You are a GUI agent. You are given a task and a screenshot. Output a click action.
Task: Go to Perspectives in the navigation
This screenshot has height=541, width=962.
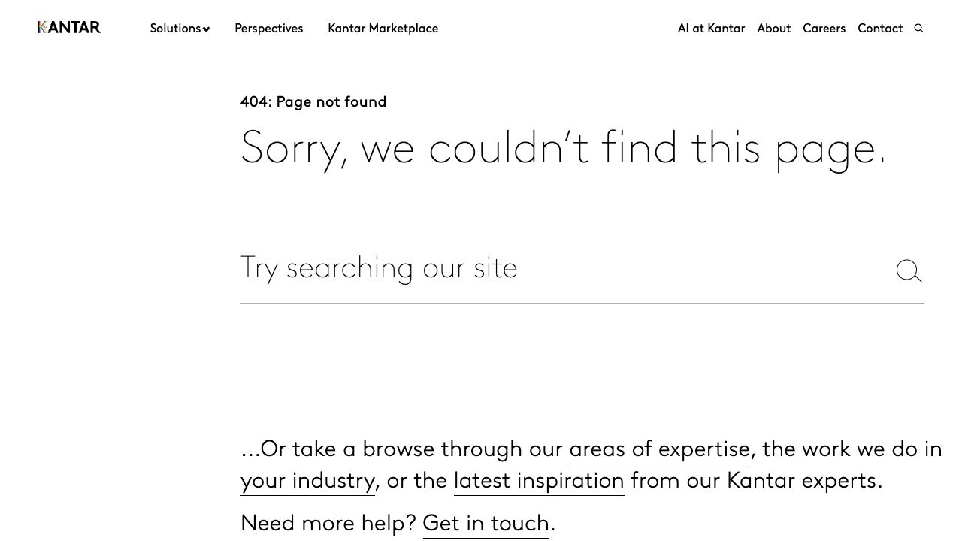coord(268,28)
